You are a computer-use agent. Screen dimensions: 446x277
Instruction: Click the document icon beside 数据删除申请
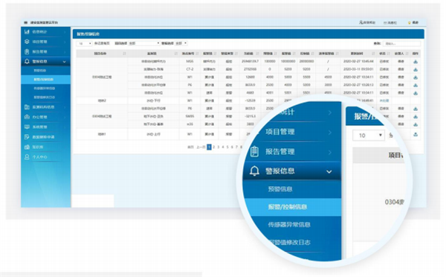click(x=27, y=137)
